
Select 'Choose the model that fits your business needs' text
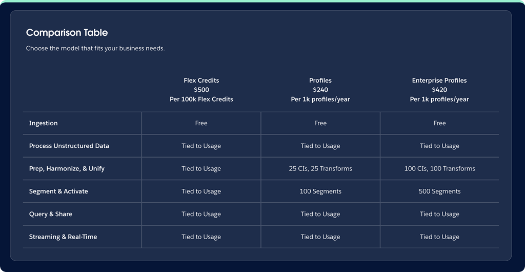coord(95,48)
